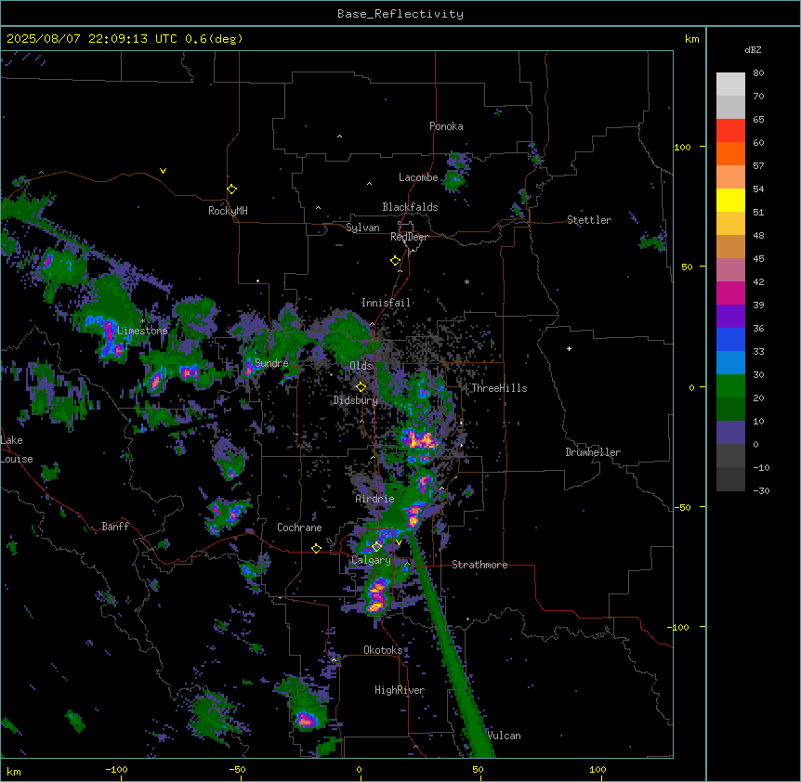Click the dBZ legend heading
Image resolution: width=801 pixels, height=782 pixels.
click(x=753, y=49)
